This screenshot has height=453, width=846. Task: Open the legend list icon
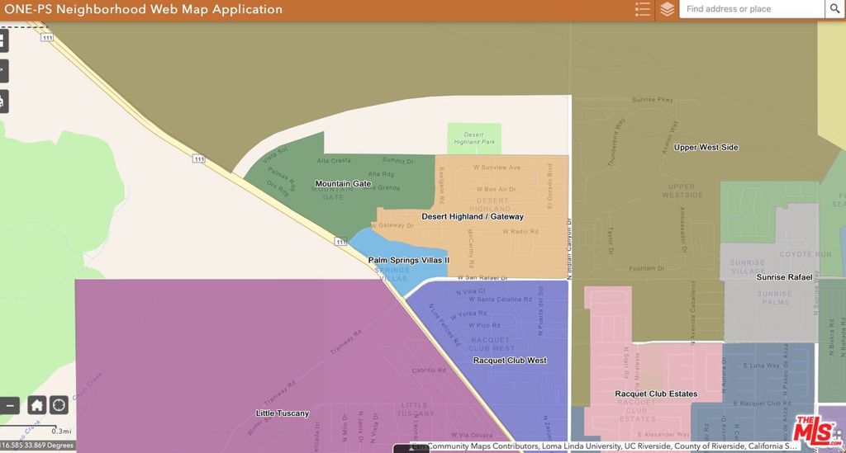(x=643, y=9)
